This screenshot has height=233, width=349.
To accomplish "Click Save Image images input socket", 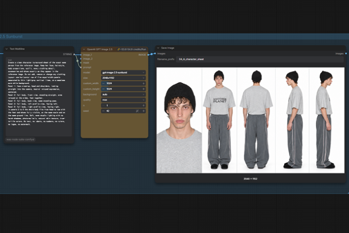I will point(155,53).
